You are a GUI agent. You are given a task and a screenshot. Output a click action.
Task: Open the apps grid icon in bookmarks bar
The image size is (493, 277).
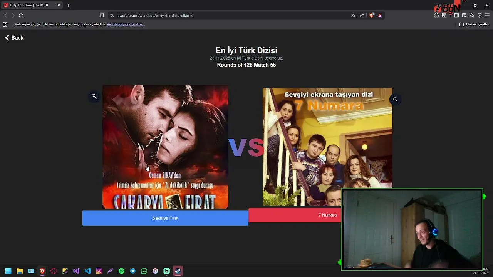coord(5,24)
